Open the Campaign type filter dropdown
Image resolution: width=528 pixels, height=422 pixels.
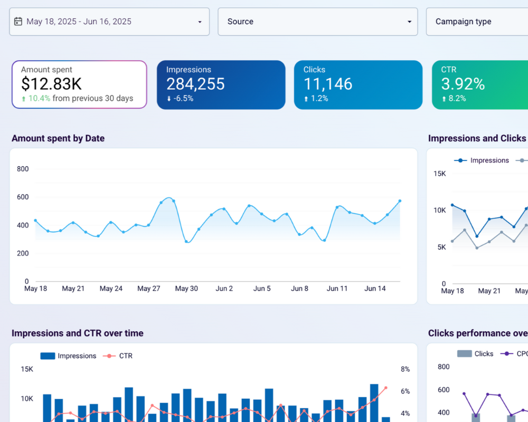coord(475,22)
